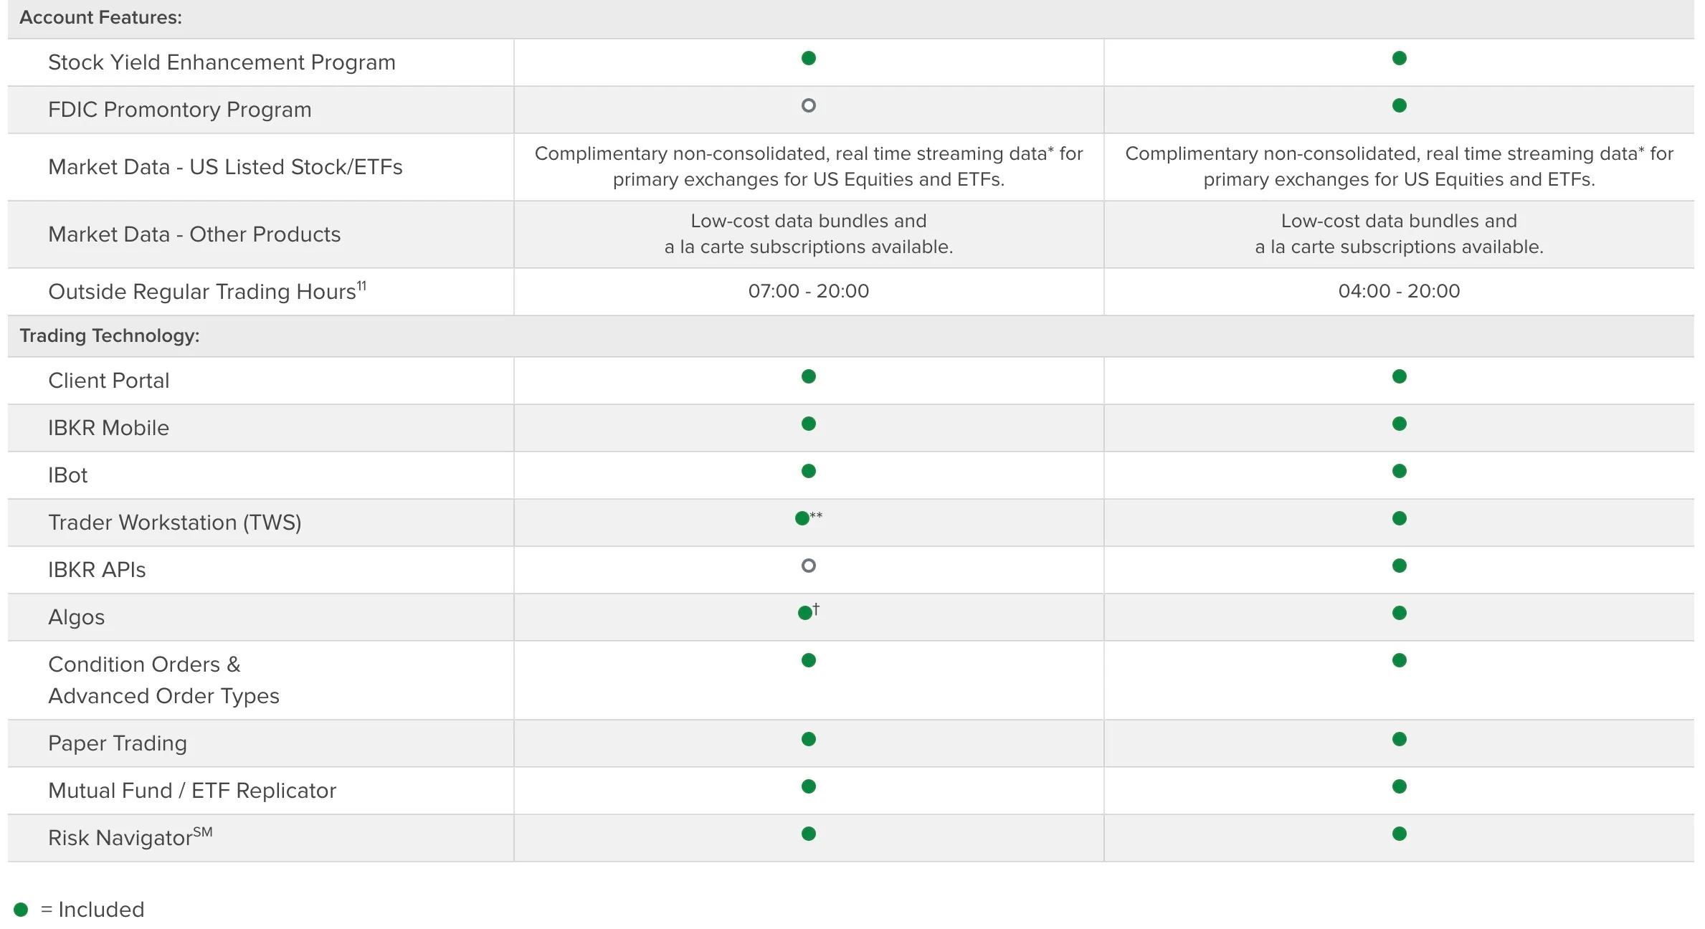Click last-column green dot for Paper Trading
The width and height of the screenshot is (1705, 929).
[x=1399, y=739]
